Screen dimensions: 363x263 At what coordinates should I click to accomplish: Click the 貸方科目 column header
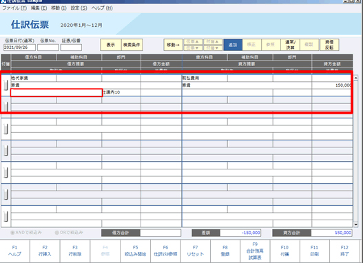coord(205,57)
